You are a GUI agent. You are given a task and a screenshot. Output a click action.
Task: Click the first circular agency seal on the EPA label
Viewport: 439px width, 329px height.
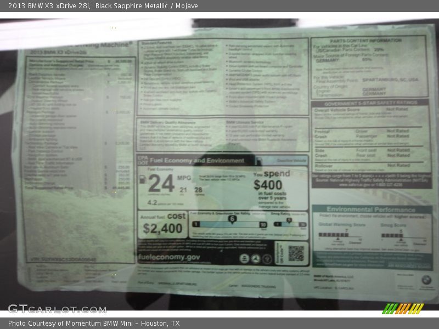pyautogui.click(x=244, y=259)
